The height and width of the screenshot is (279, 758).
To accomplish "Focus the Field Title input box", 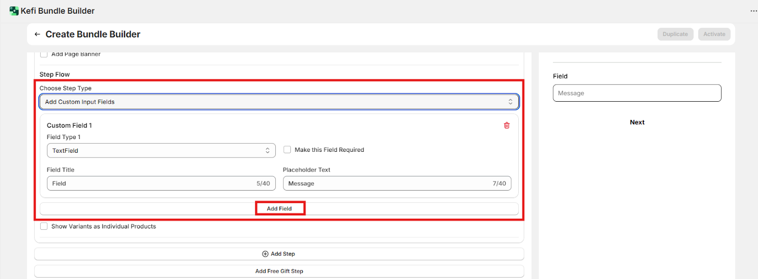I will [152, 183].
